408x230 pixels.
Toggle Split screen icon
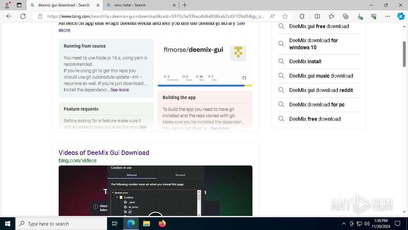[x=317, y=16]
